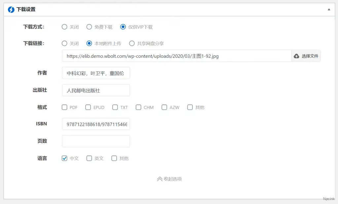Check the 其他 option in the 格式 row
The width and height of the screenshot is (338, 204).
pyautogui.click(x=190, y=107)
